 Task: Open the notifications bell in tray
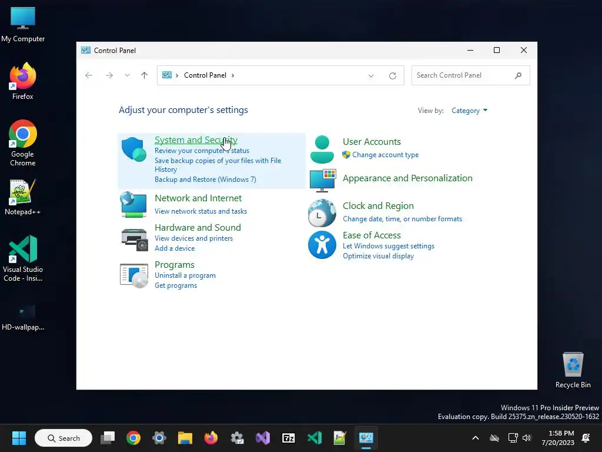click(x=586, y=438)
